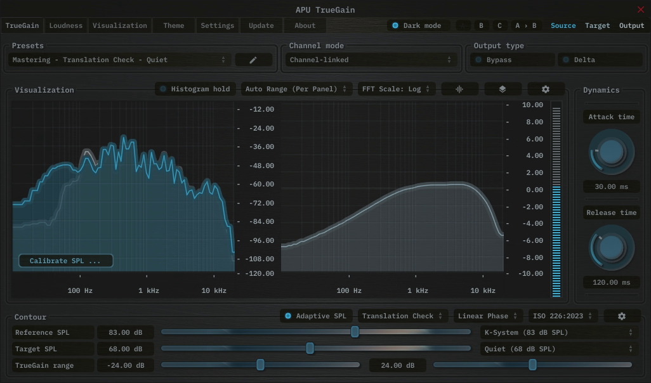651x383 pixels.
Task: Open the Settings tab
Action: [x=217, y=25]
